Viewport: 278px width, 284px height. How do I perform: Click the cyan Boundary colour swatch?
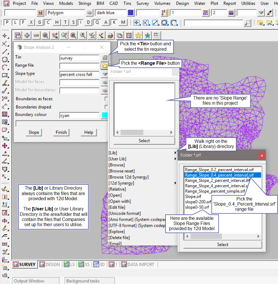pos(105,115)
